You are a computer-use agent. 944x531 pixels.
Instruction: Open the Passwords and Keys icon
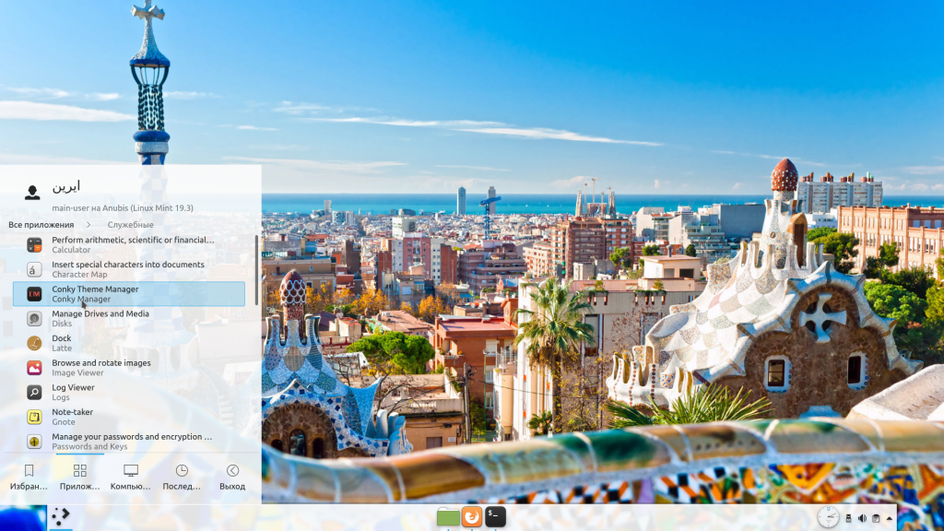[x=34, y=442]
